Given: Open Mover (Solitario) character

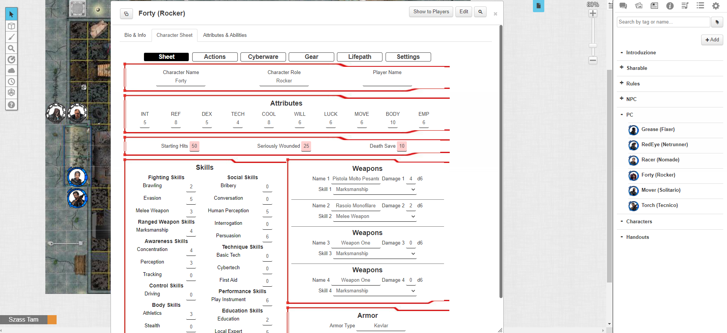Looking at the screenshot, I should pyautogui.click(x=661, y=190).
